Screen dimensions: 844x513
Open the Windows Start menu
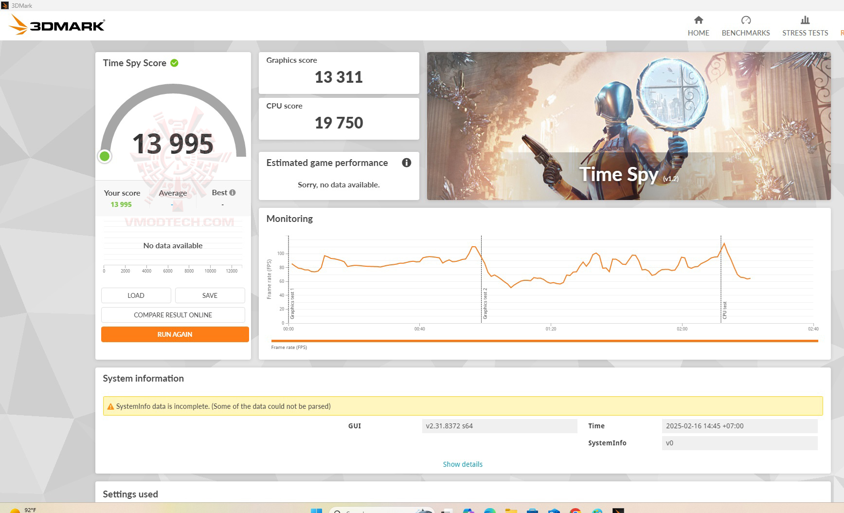tap(316, 511)
